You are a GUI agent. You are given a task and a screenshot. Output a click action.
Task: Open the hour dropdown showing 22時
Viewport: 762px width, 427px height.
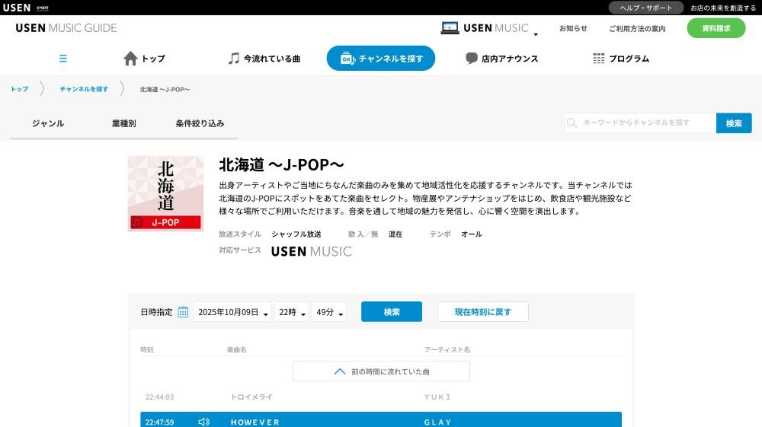pyautogui.click(x=291, y=312)
